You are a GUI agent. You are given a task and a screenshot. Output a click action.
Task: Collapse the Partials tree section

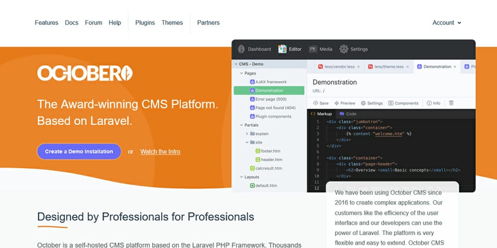241,125
